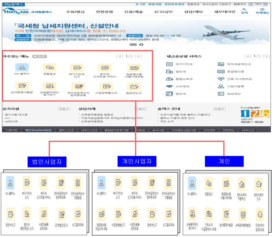Go to previous page of 세금종류별 서비스

[248, 56]
